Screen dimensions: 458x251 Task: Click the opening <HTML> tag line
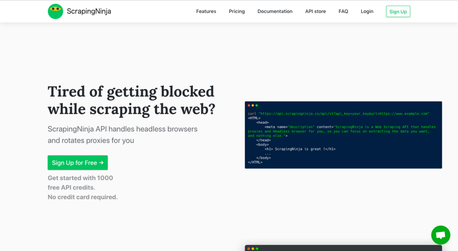(254, 118)
